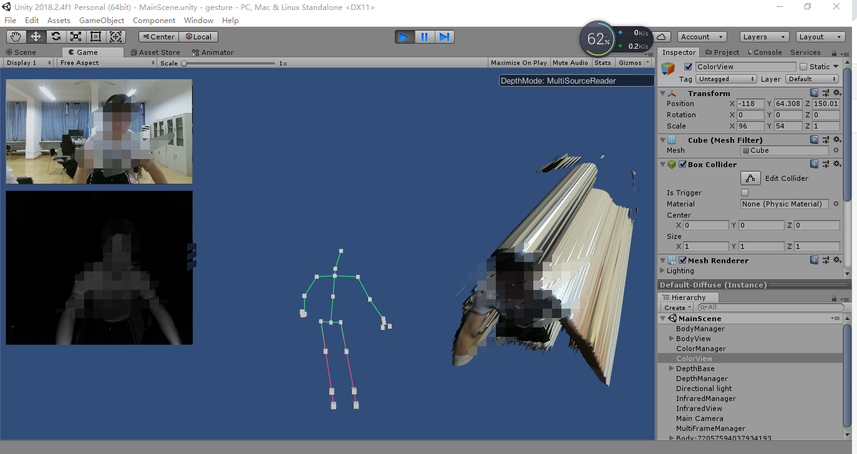
Task: Select the Hand pan tool
Action: (x=16, y=36)
